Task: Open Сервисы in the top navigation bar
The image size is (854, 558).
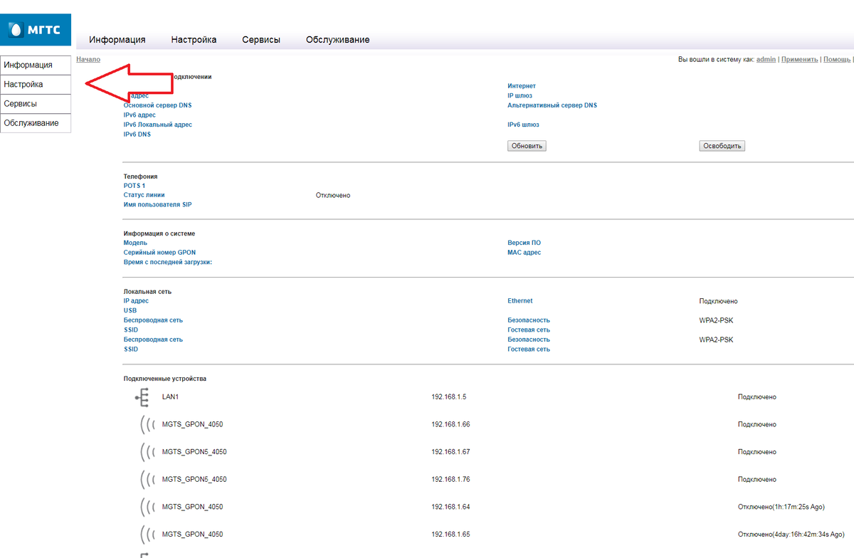Action: click(261, 40)
